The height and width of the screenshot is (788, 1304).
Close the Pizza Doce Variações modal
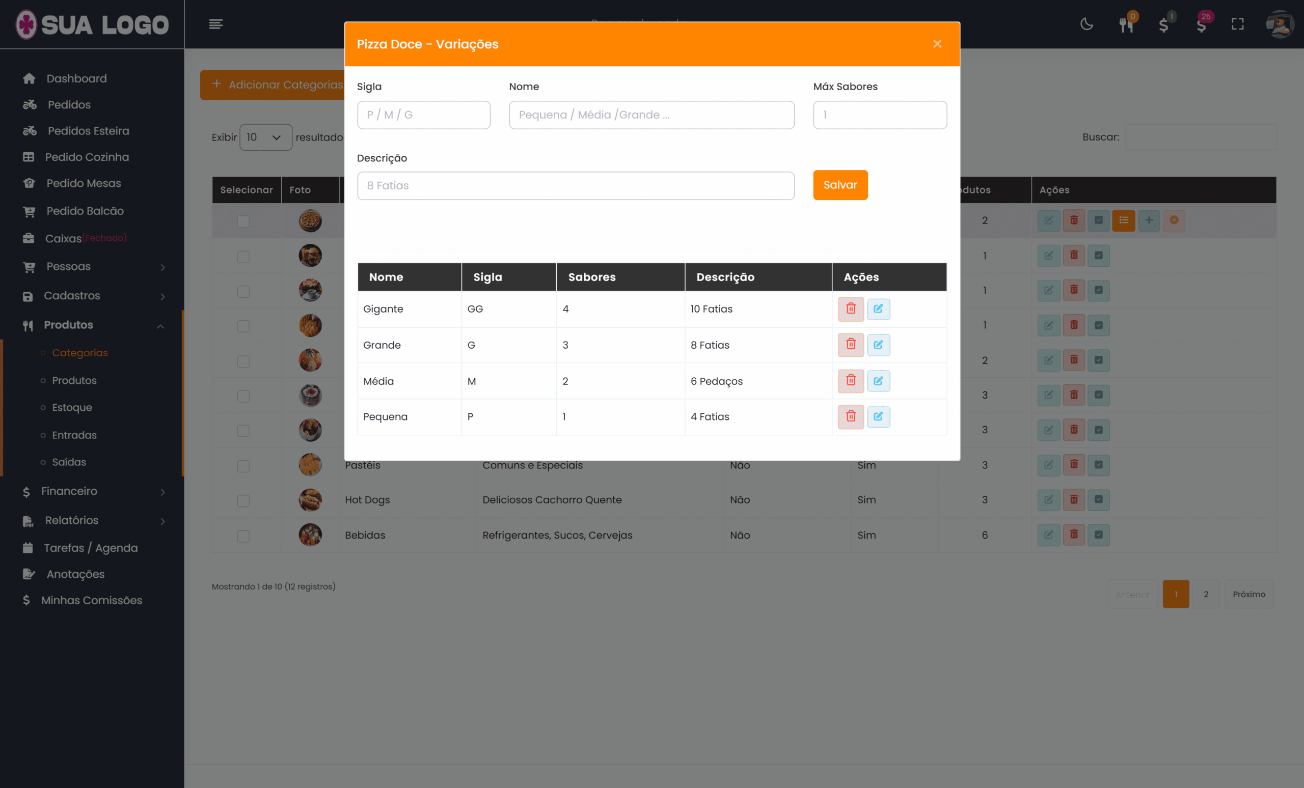[937, 44]
